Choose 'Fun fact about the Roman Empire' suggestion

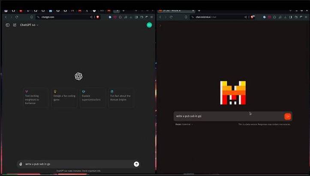pyautogui.click(x=121, y=98)
